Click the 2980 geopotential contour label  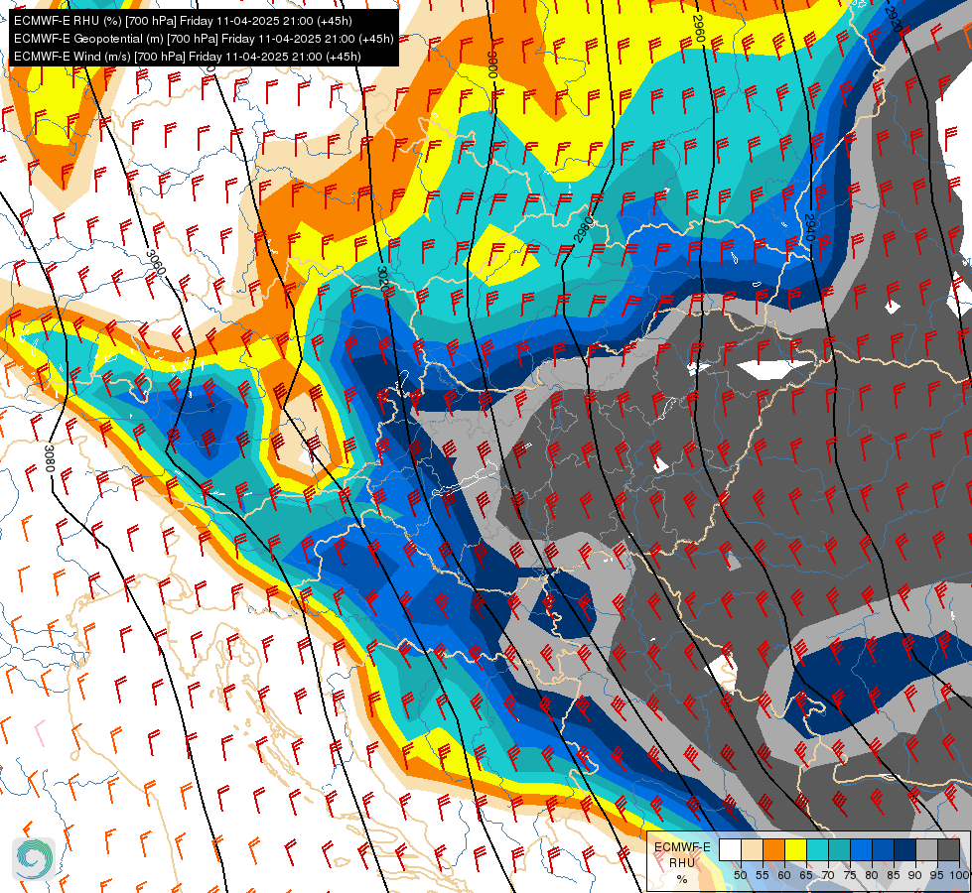click(584, 228)
